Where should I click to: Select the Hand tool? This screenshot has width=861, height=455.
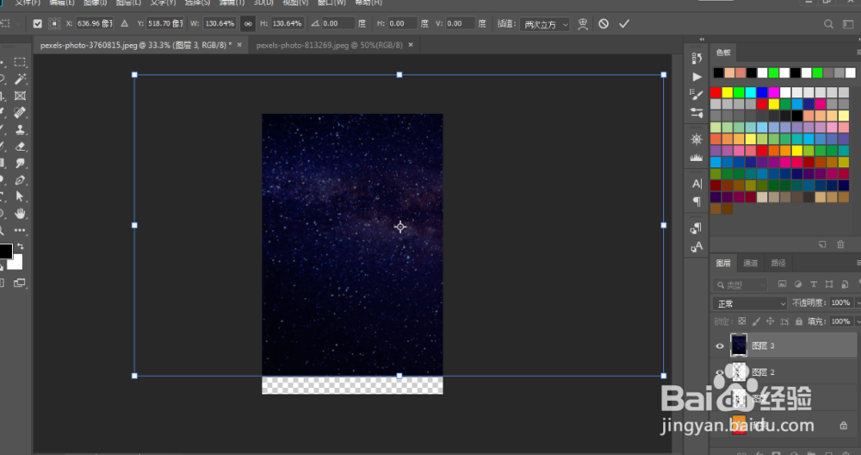point(20,214)
